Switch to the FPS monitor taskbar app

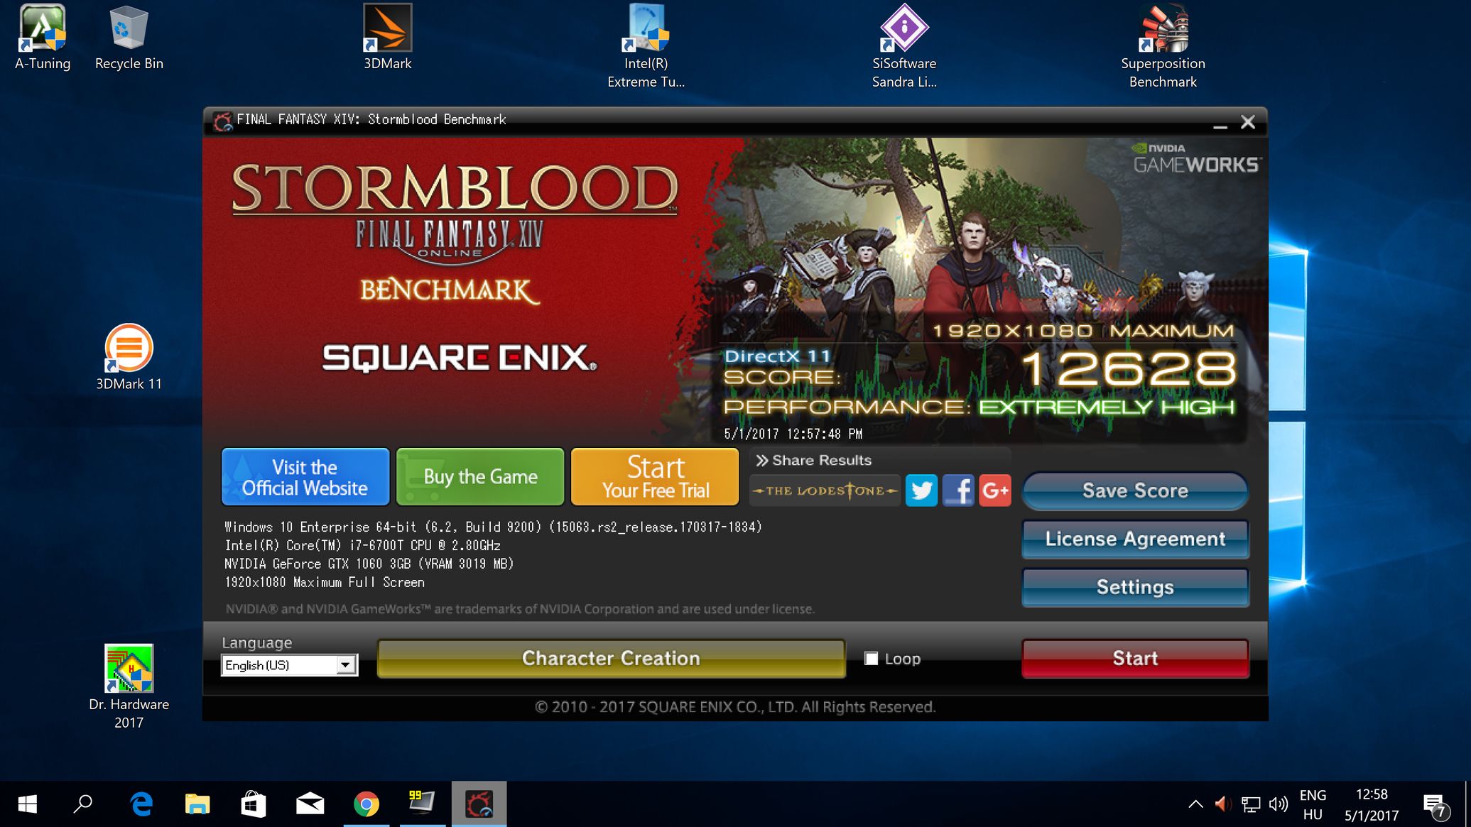(x=423, y=804)
